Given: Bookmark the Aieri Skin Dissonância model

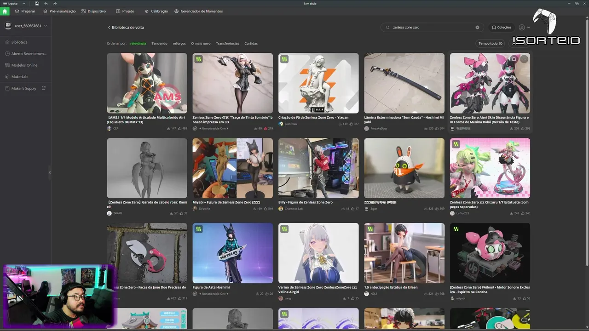Looking at the screenshot, I should click(x=514, y=59).
